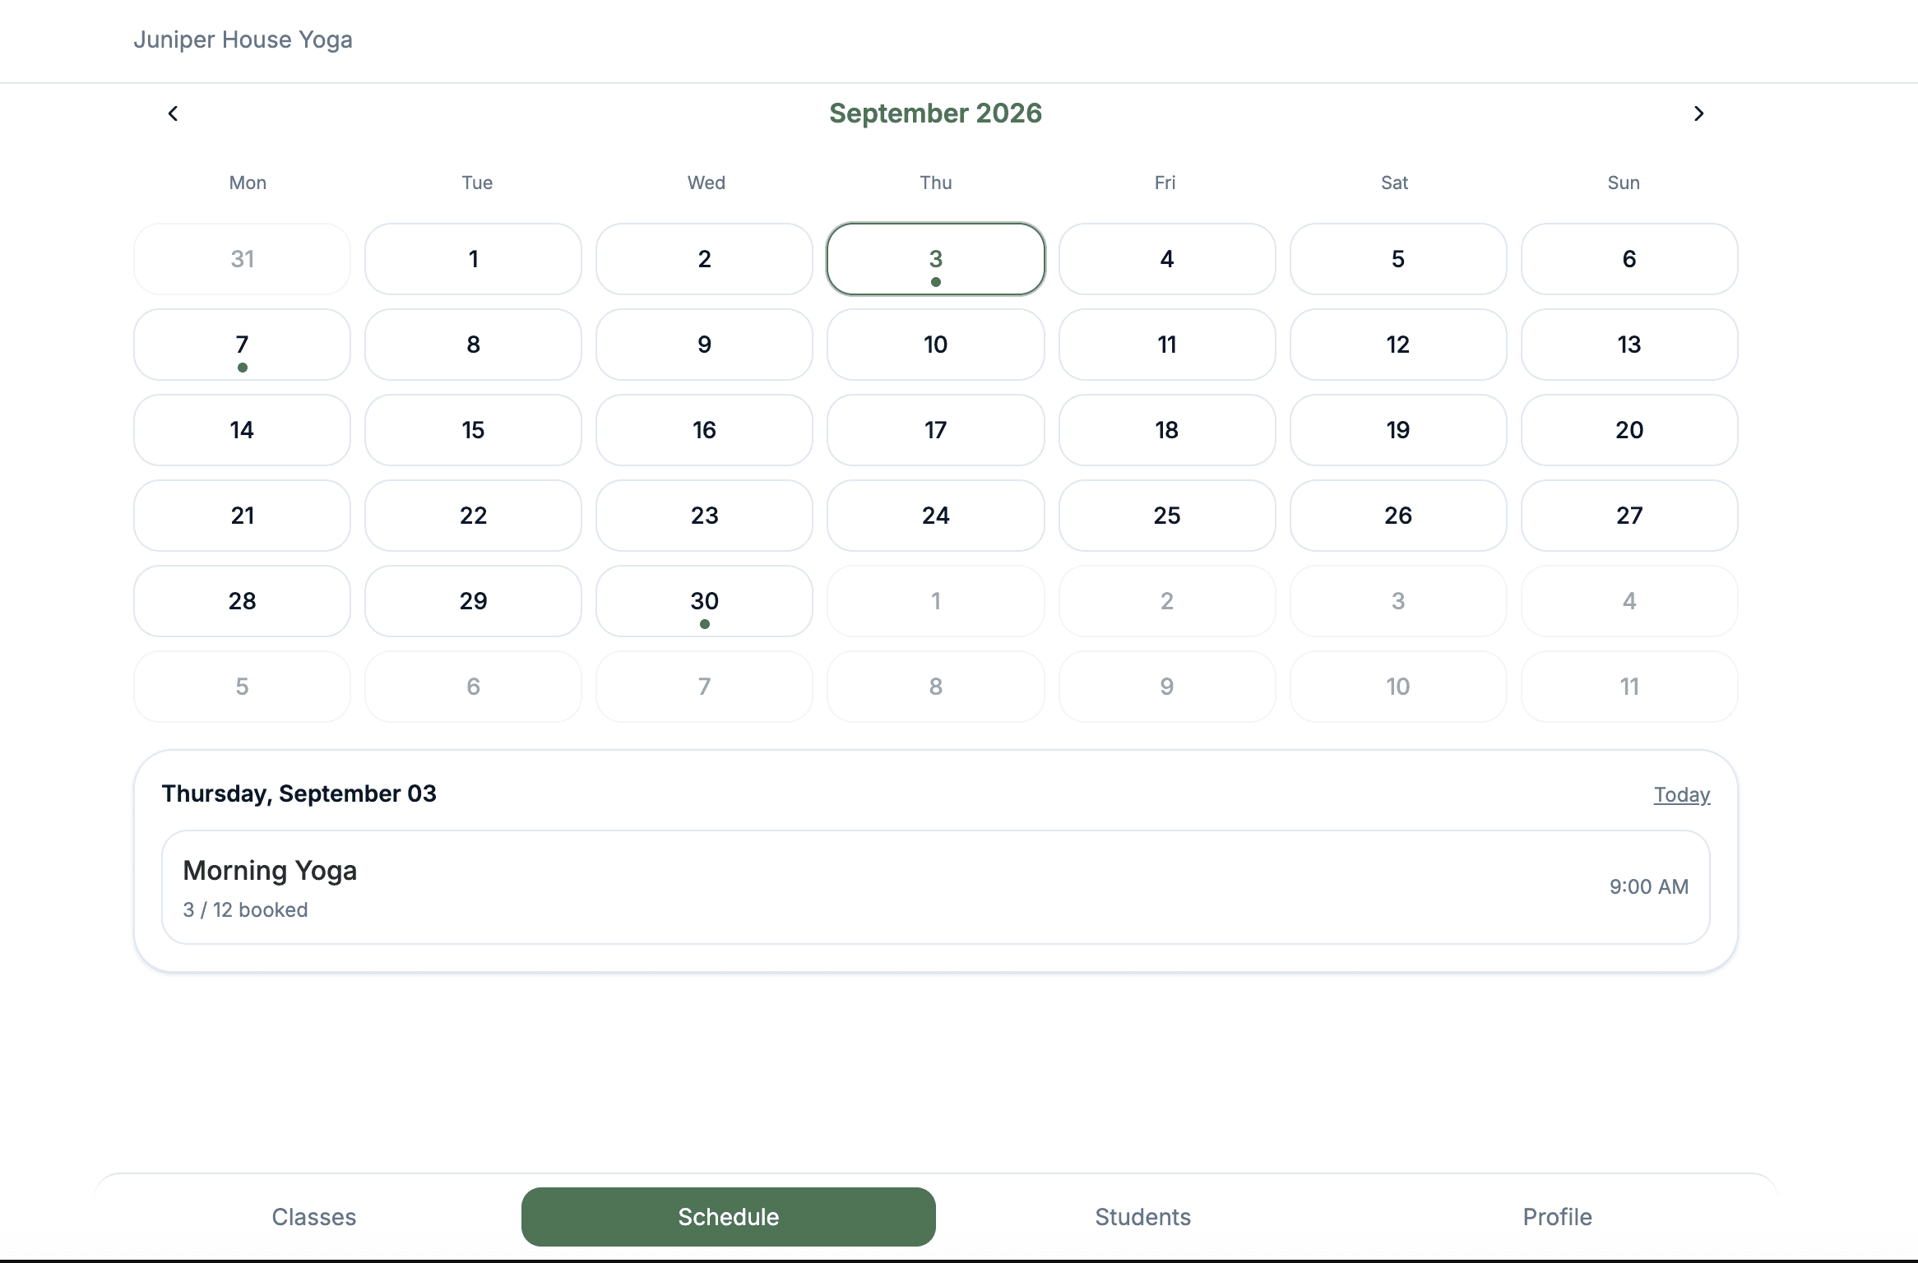Select September 18

(x=1167, y=430)
